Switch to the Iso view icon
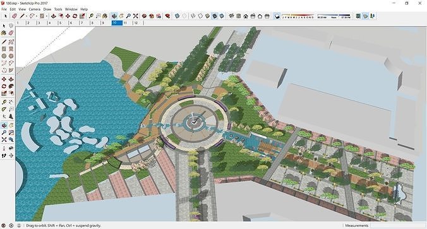Screen dimensions: 427x229 [231, 16]
